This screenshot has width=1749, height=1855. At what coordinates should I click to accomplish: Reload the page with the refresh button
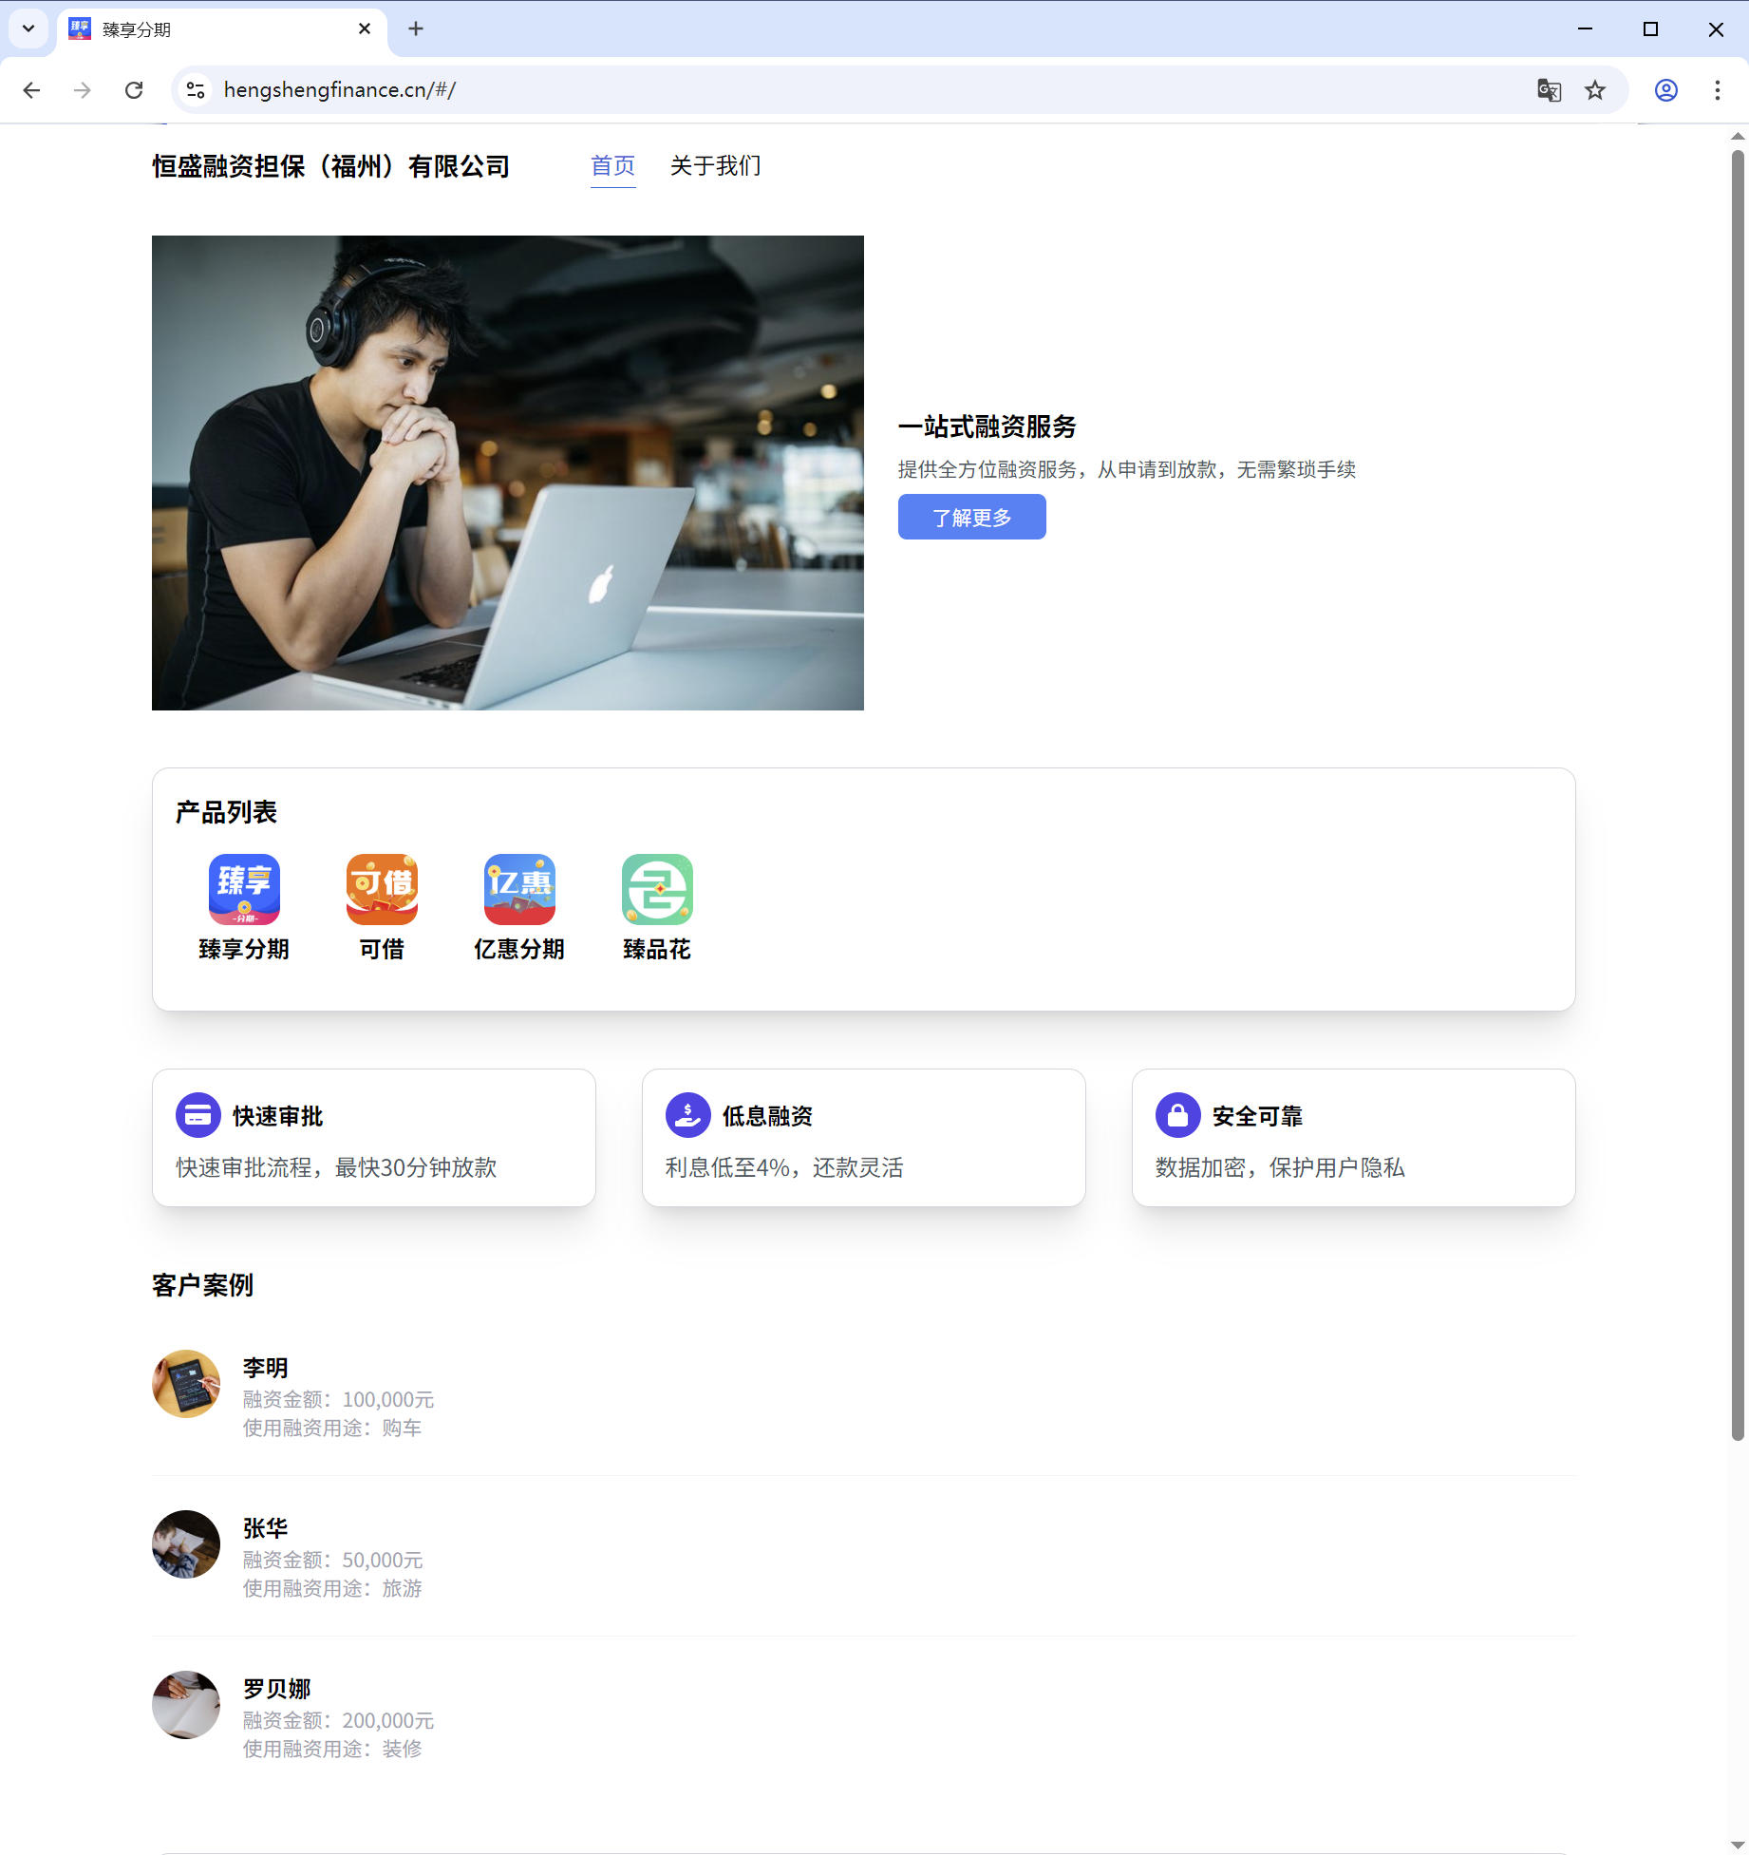(134, 90)
